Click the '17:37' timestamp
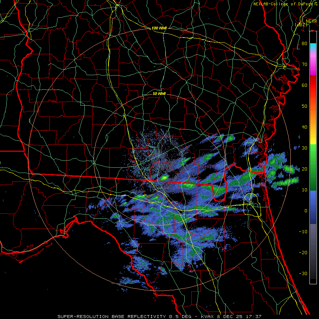 [253, 317]
